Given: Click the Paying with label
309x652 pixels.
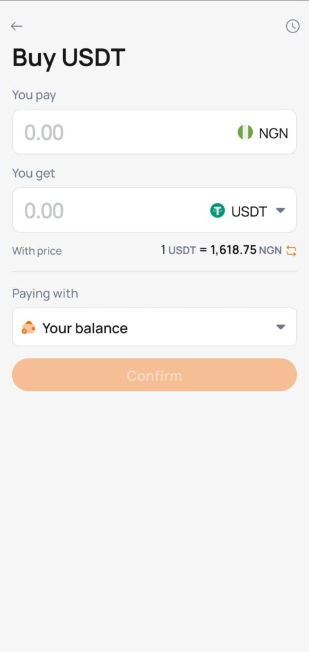Looking at the screenshot, I should (45, 294).
